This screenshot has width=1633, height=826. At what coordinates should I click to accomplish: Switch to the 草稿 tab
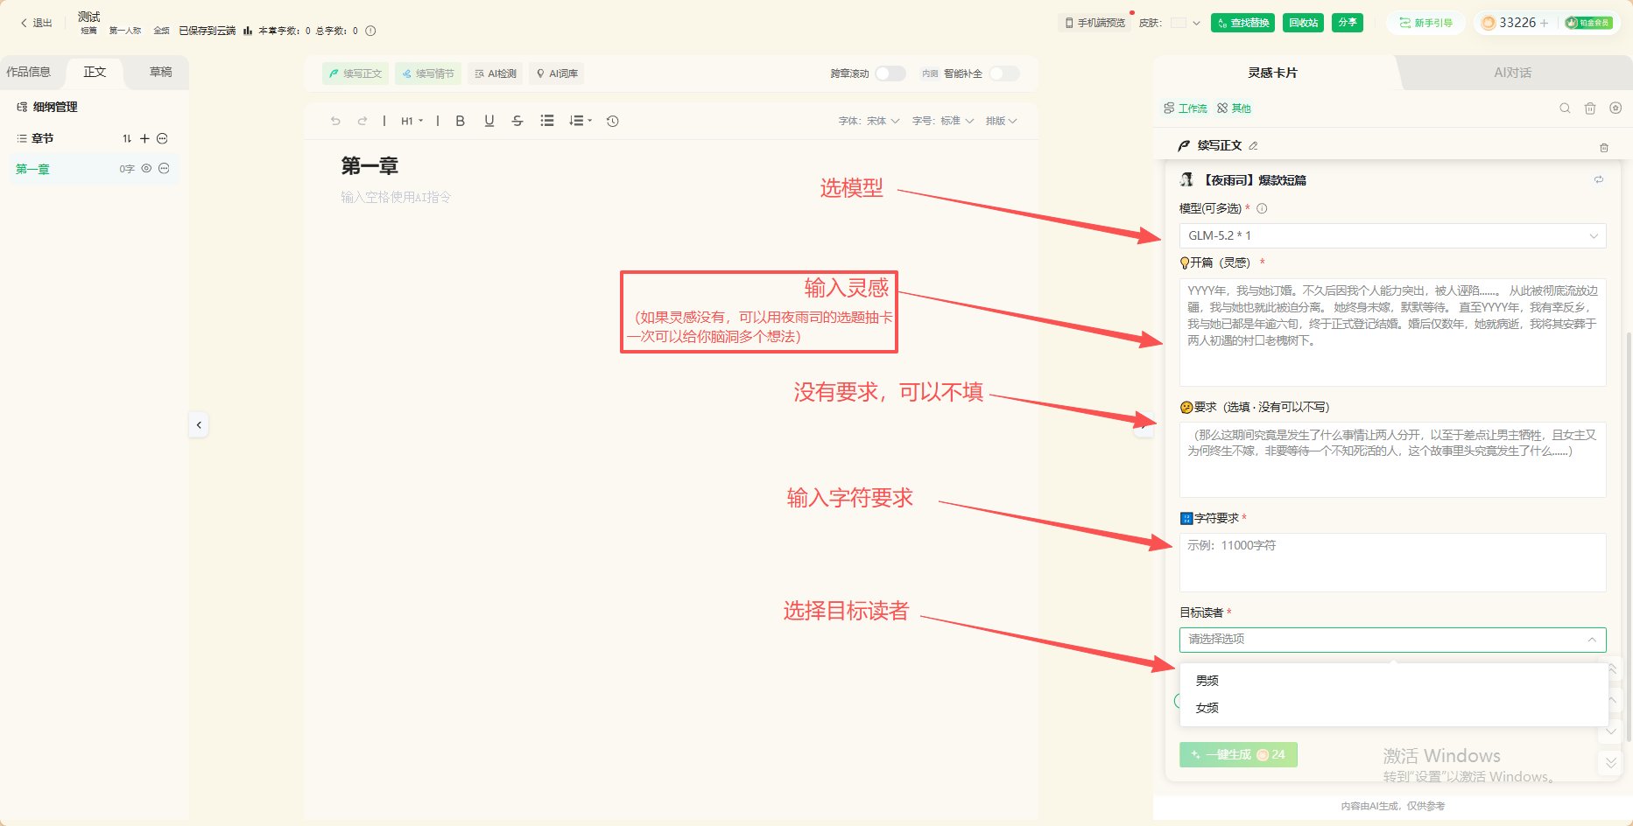pyautogui.click(x=160, y=72)
